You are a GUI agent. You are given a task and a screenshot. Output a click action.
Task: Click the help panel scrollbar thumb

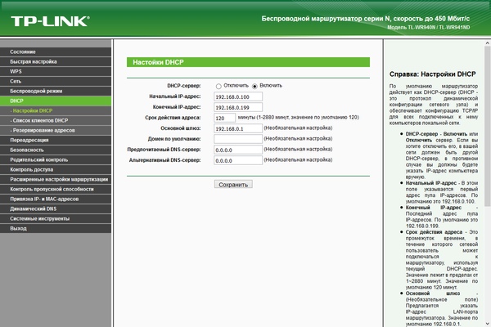[x=488, y=126]
